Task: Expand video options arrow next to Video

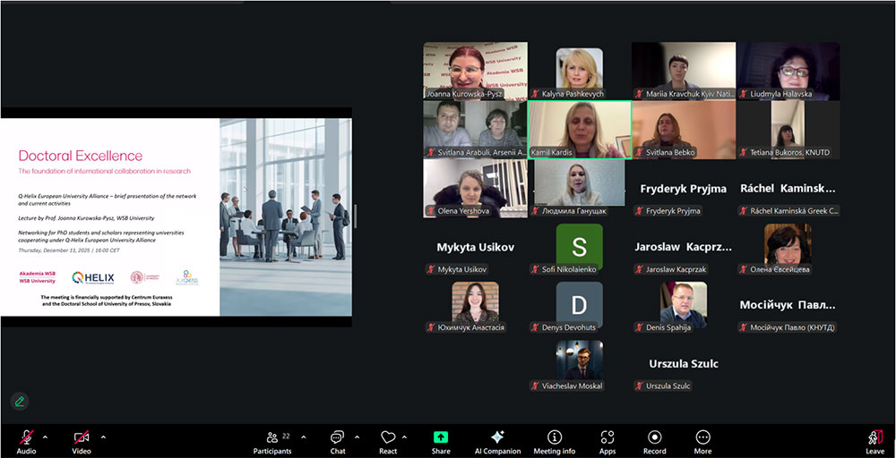Action: point(103,437)
